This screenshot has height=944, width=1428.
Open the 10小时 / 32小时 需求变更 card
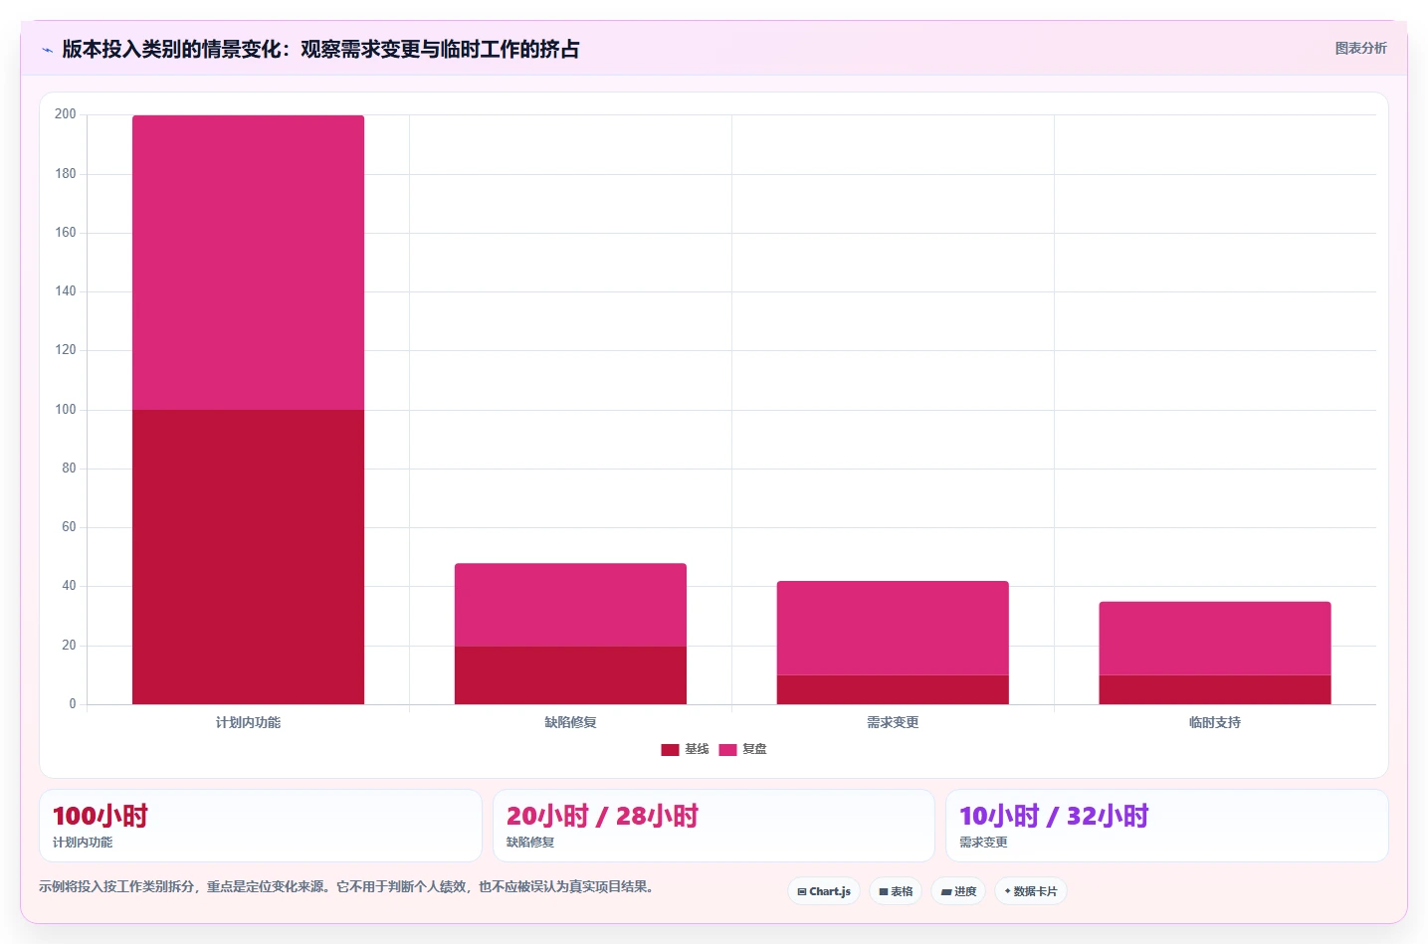tap(1167, 826)
